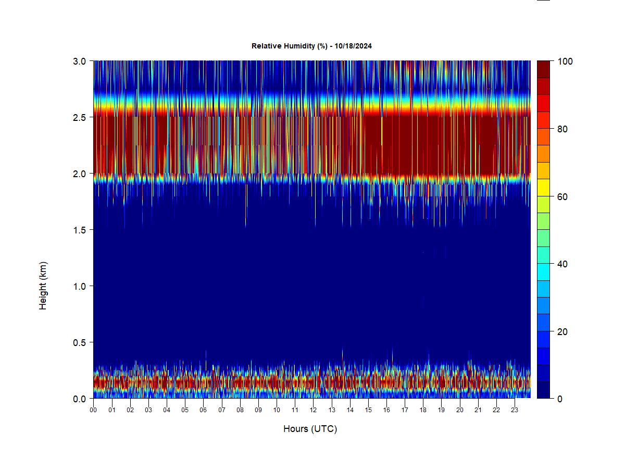
Task: Click the colorbar label 80
Action: (562, 129)
